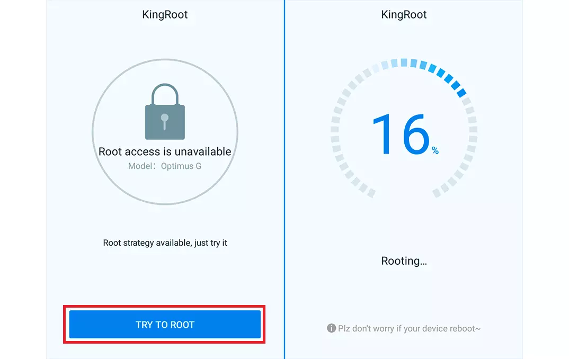
Task: Click the keyhole on the padlock
Action: click(165, 120)
